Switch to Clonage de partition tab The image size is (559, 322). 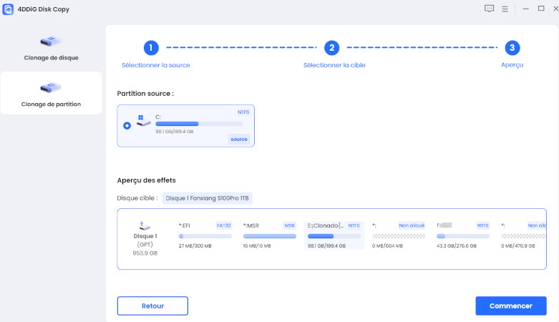52,94
